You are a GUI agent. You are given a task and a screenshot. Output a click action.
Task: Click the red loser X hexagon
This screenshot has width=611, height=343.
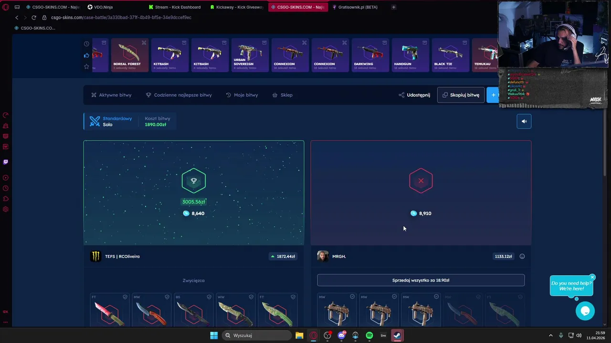click(421, 181)
